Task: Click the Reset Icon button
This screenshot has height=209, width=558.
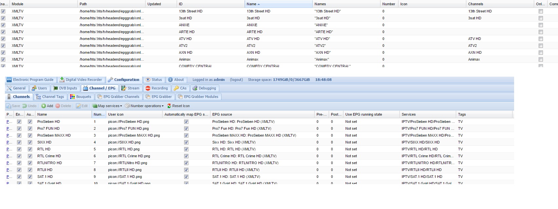Action: 179,106
